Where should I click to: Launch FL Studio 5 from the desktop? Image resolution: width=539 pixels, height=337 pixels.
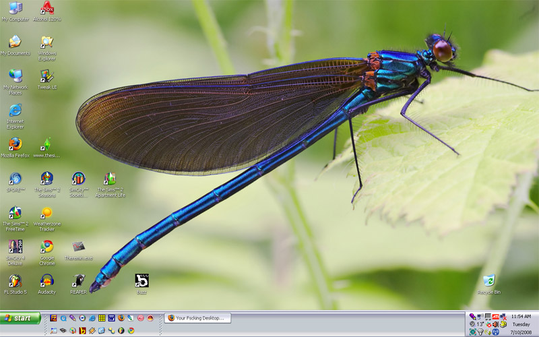click(x=15, y=280)
